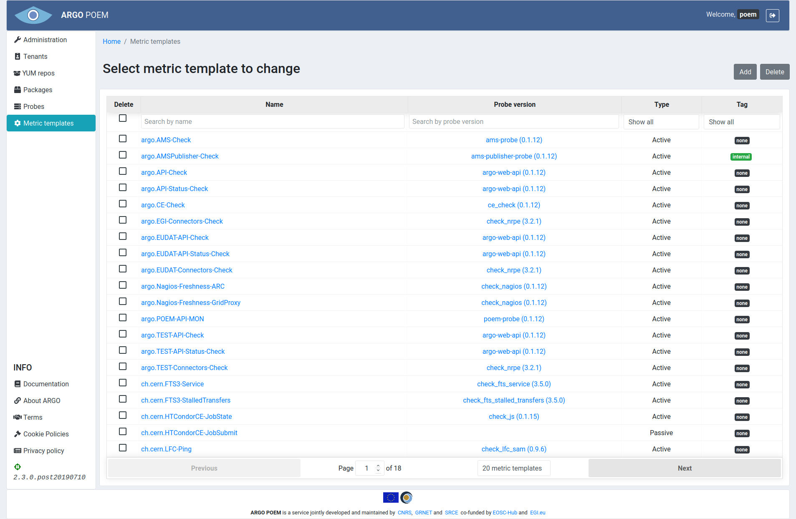The height and width of the screenshot is (519, 796).
Task: Click the green crosshair version icon
Action: (18, 467)
